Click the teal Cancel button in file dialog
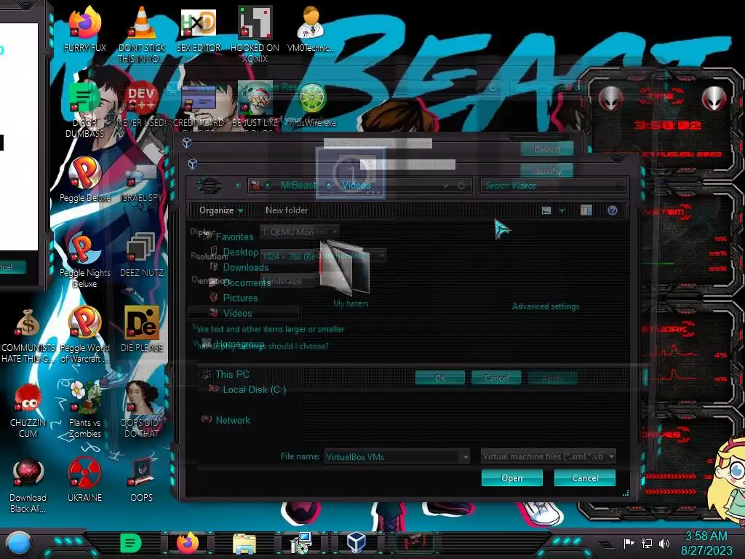Image resolution: width=745 pixels, height=559 pixels. click(584, 477)
